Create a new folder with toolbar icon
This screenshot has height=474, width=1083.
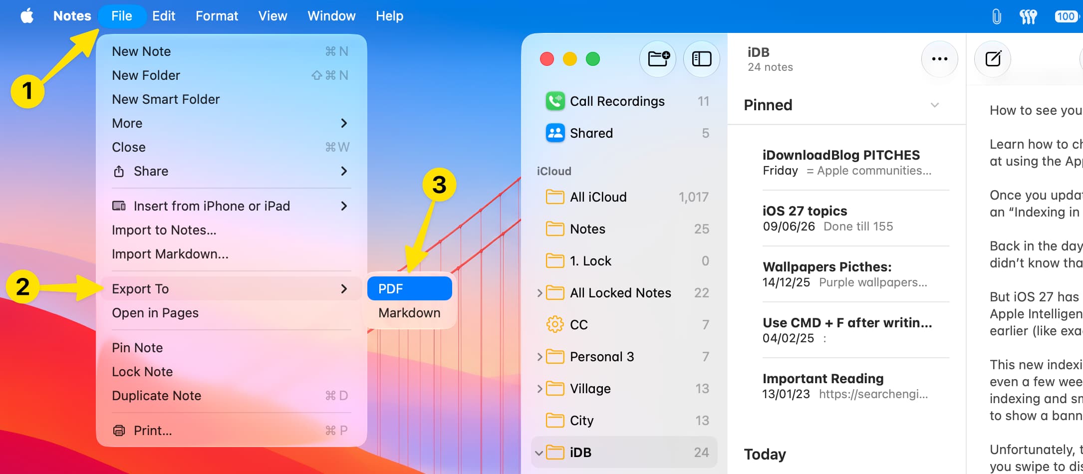pyautogui.click(x=658, y=59)
